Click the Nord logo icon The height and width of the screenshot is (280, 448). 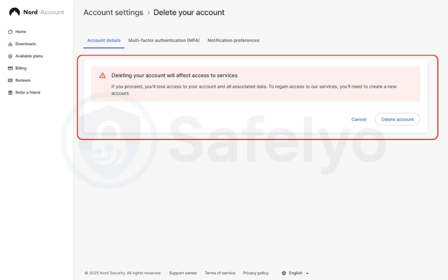(x=15, y=12)
